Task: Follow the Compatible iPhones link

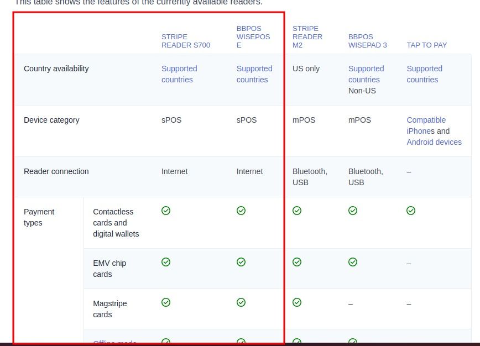Action: click(x=426, y=125)
